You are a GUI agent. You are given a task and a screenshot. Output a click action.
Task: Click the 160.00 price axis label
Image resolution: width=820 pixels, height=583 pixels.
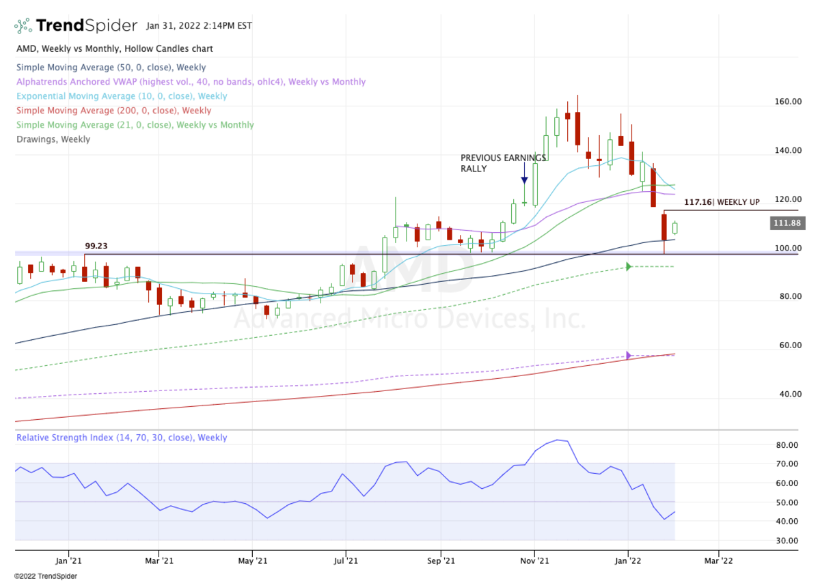788,102
